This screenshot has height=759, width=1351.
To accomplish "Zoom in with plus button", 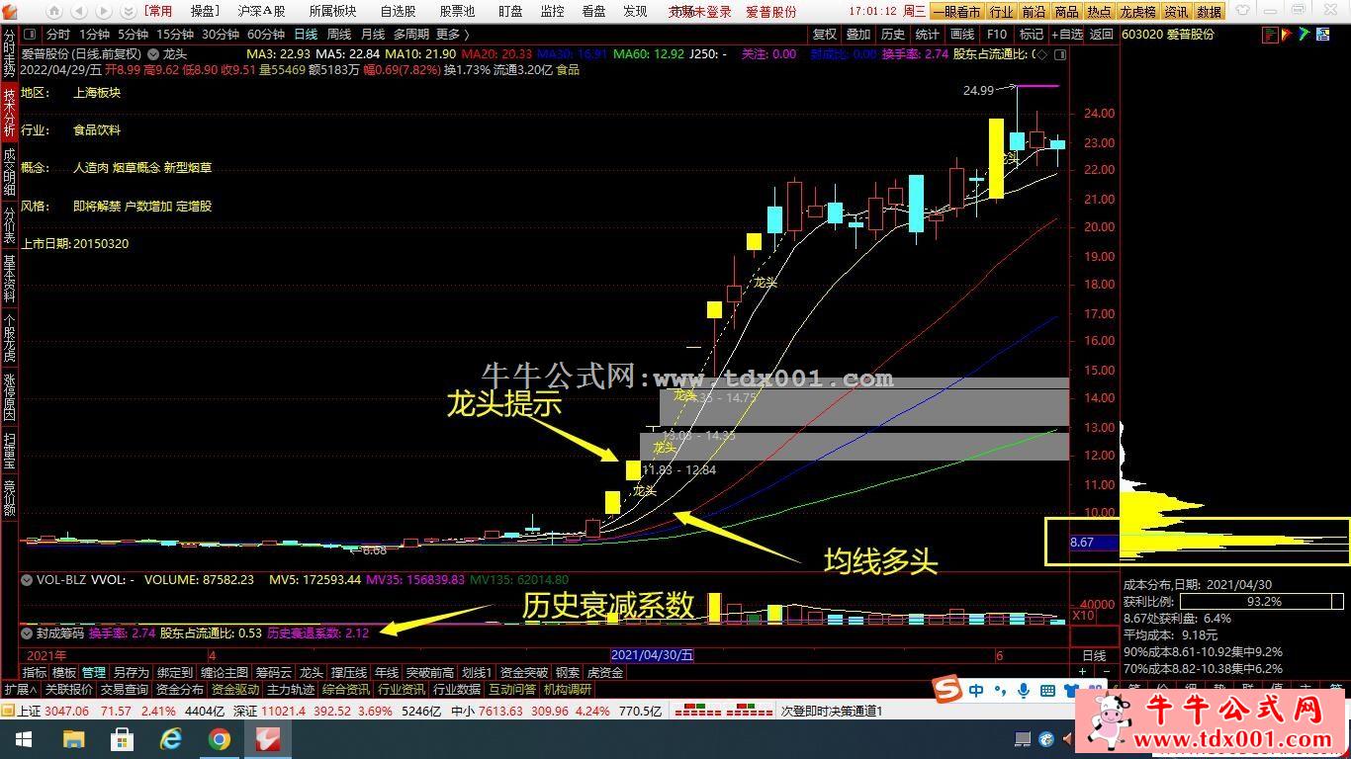I will click(x=1082, y=672).
